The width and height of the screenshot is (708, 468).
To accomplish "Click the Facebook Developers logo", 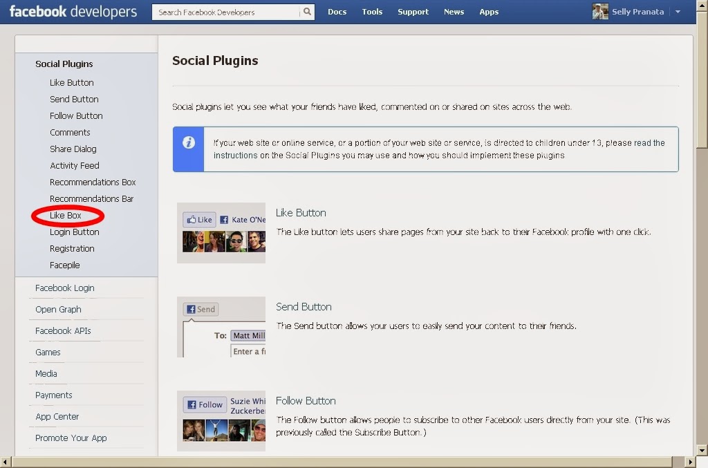I will click(x=73, y=12).
